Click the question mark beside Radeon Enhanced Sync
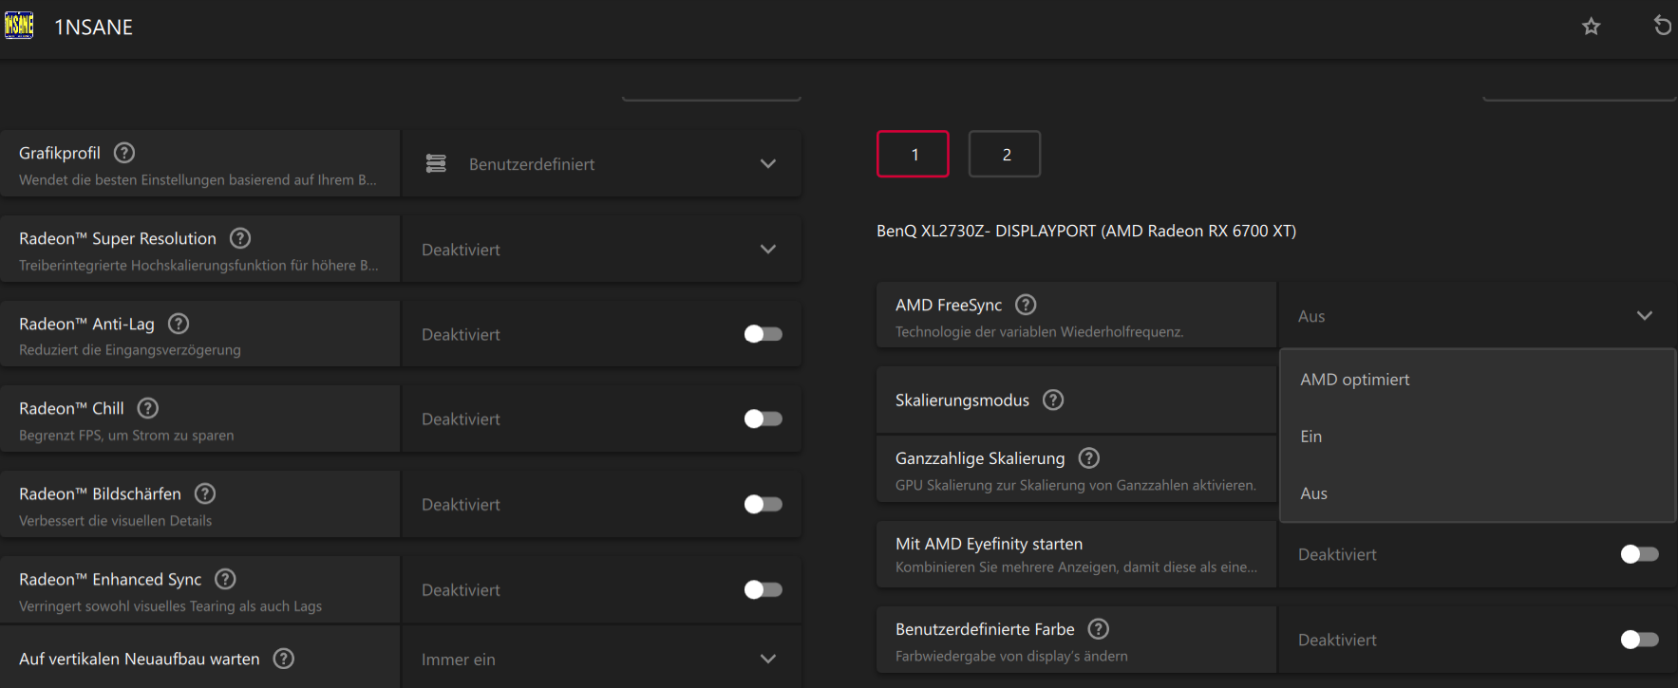Image resolution: width=1678 pixels, height=688 pixels. pyautogui.click(x=225, y=579)
